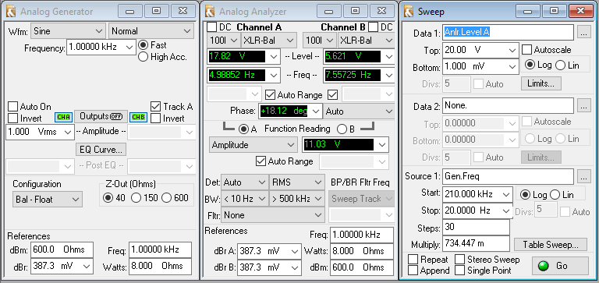
Task: Enable the Append checkbox in Sweep
Action: point(413,271)
